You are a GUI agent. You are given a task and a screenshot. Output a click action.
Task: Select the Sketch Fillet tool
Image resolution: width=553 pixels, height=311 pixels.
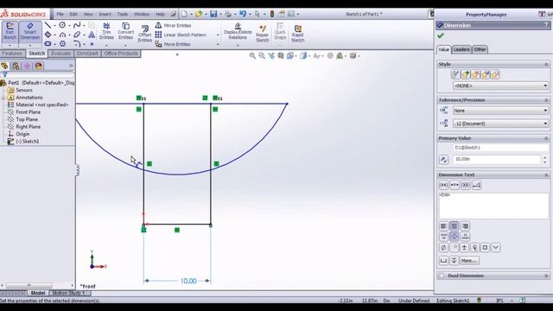tap(77, 44)
